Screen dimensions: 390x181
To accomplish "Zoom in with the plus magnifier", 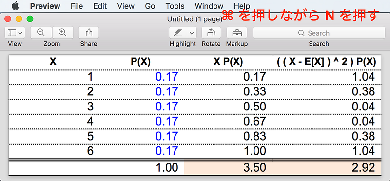I will tap(63, 33).
